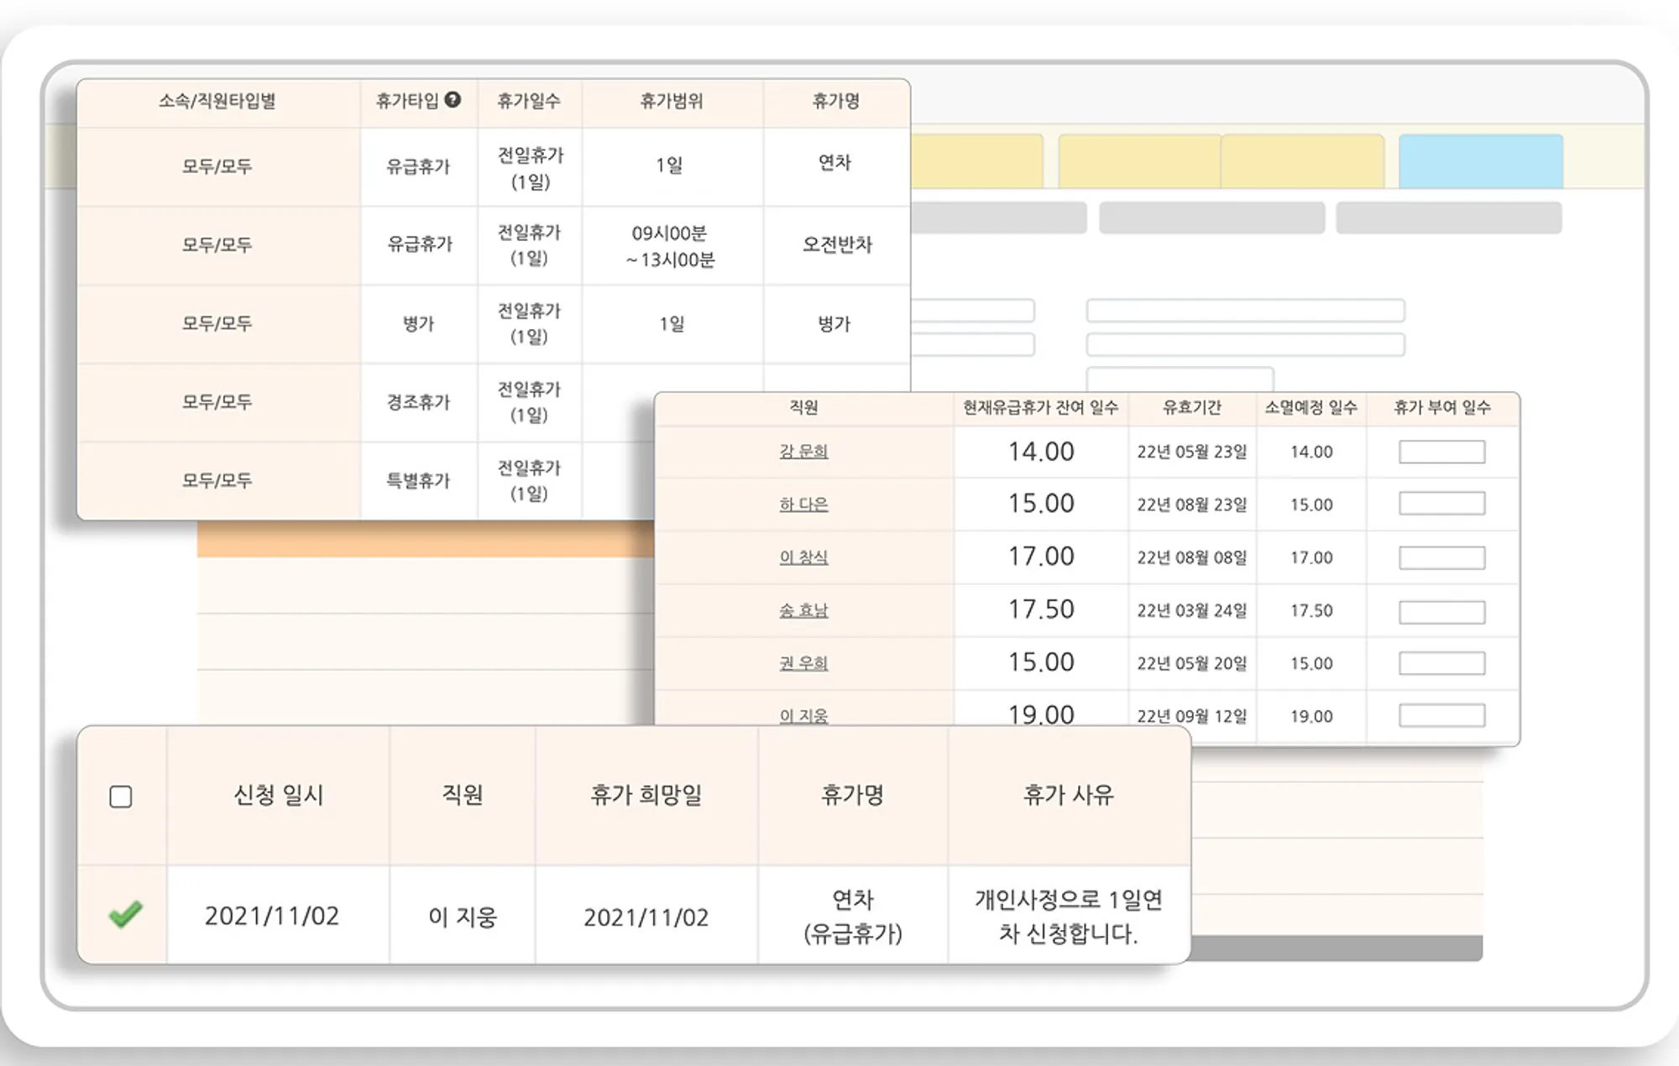
Task: Click the 휴가타입 column header text
Action: pos(407,102)
